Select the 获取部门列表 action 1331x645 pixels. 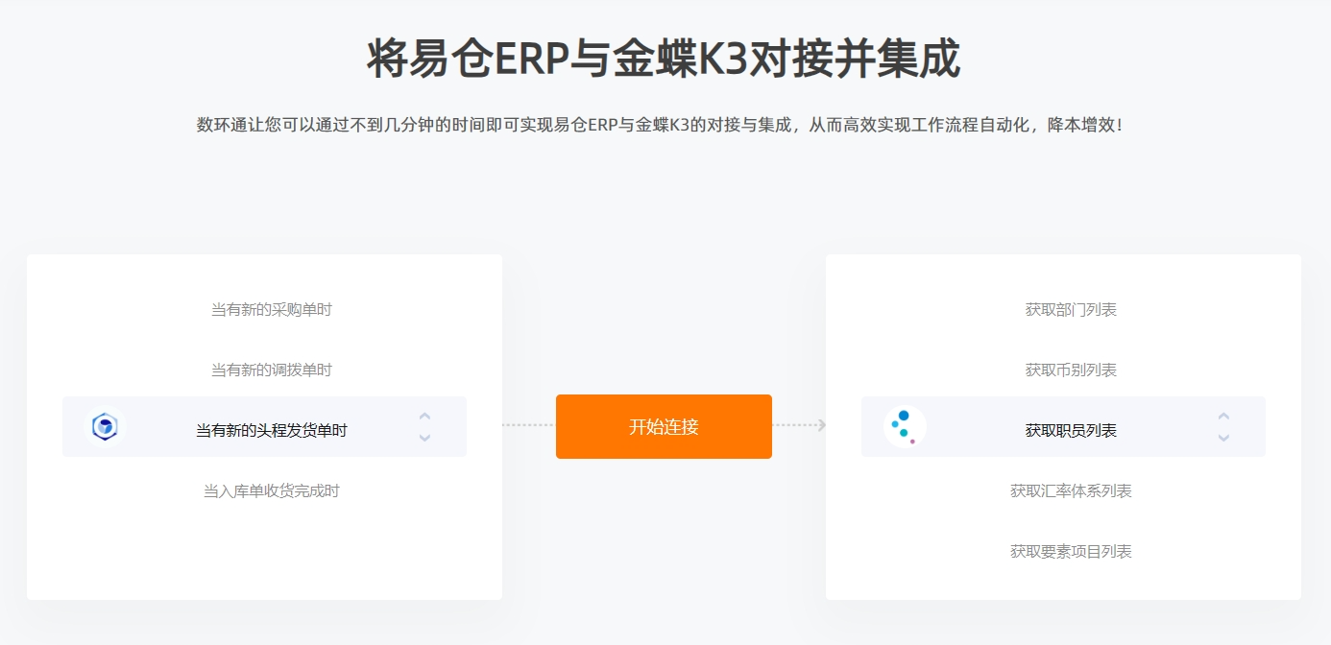(1071, 309)
